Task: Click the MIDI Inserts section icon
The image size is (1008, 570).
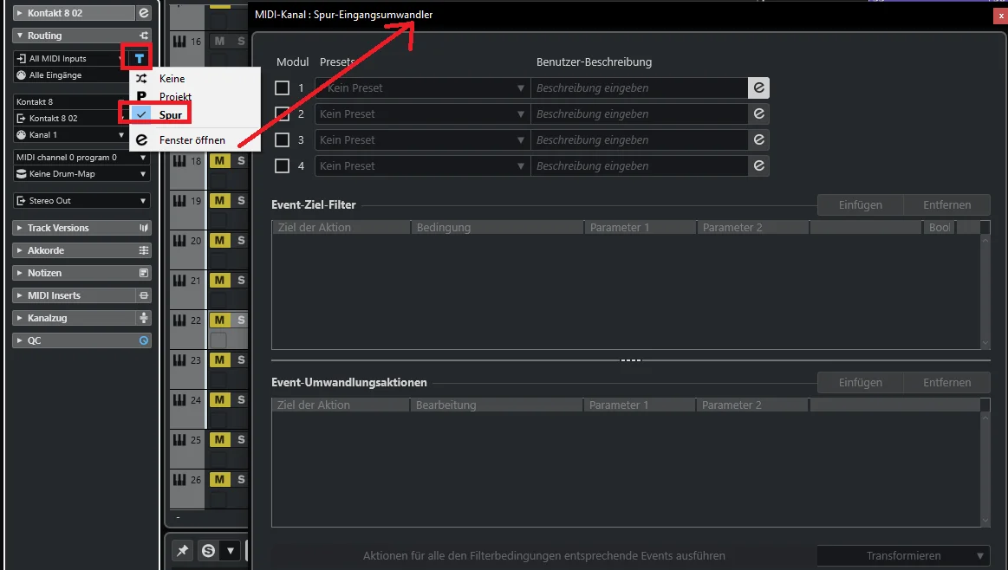Action: coord(144,295)
